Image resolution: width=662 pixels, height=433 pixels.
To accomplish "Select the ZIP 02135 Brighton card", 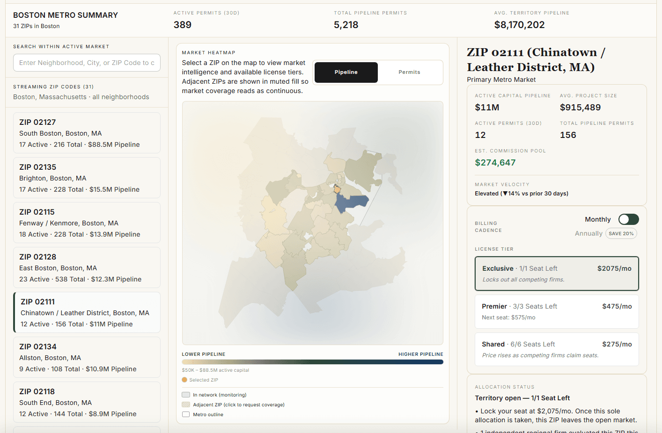I will (x=87, y=178).
